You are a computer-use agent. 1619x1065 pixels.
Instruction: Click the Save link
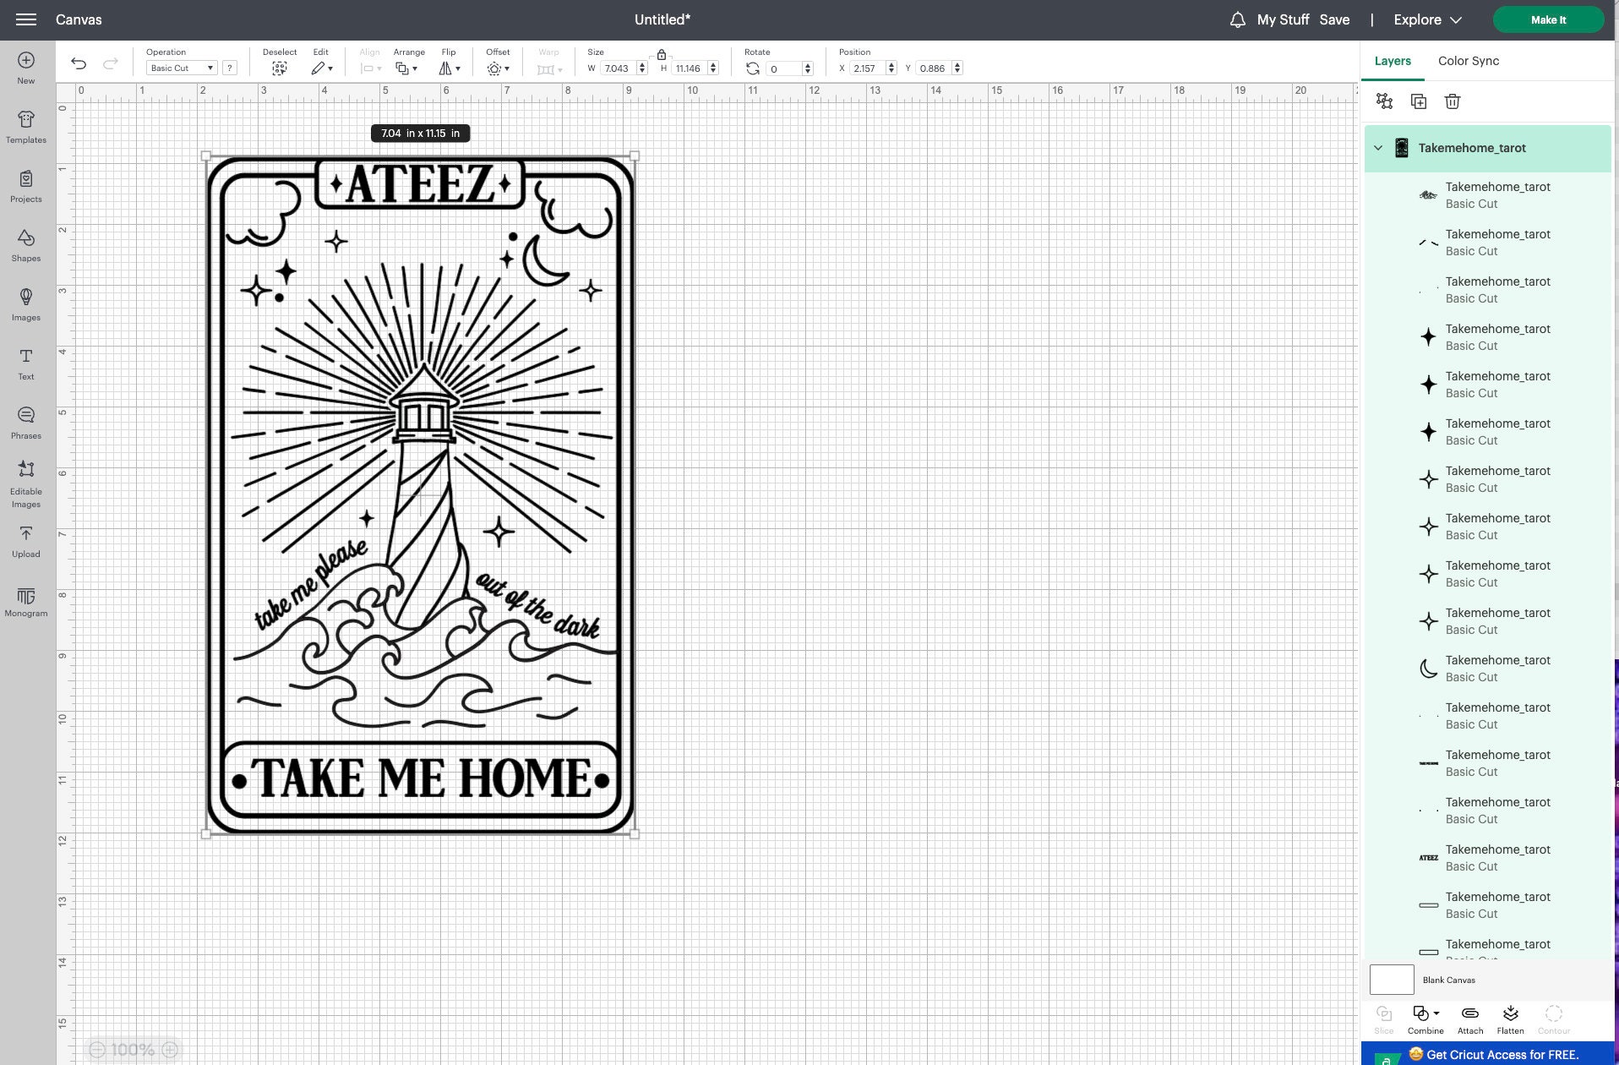click(1334, 19)
